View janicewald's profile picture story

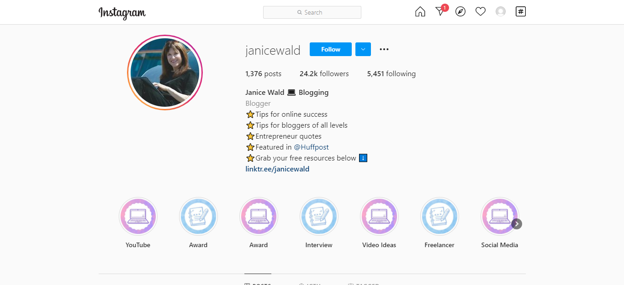tap(165, 73)
